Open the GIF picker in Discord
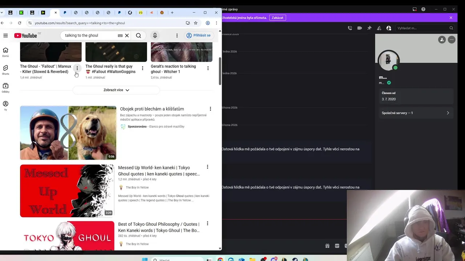Screen dimensions: 465x261 pyautogui.click(x=337, y=246)
